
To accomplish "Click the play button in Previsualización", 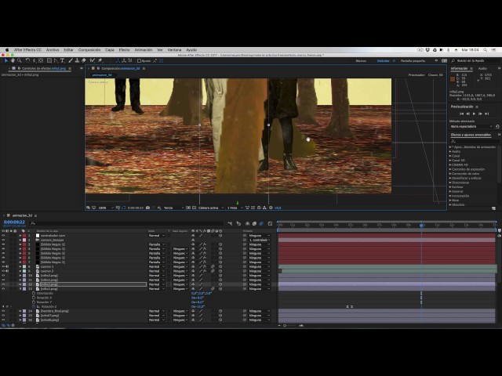I will tap(474, 114).
